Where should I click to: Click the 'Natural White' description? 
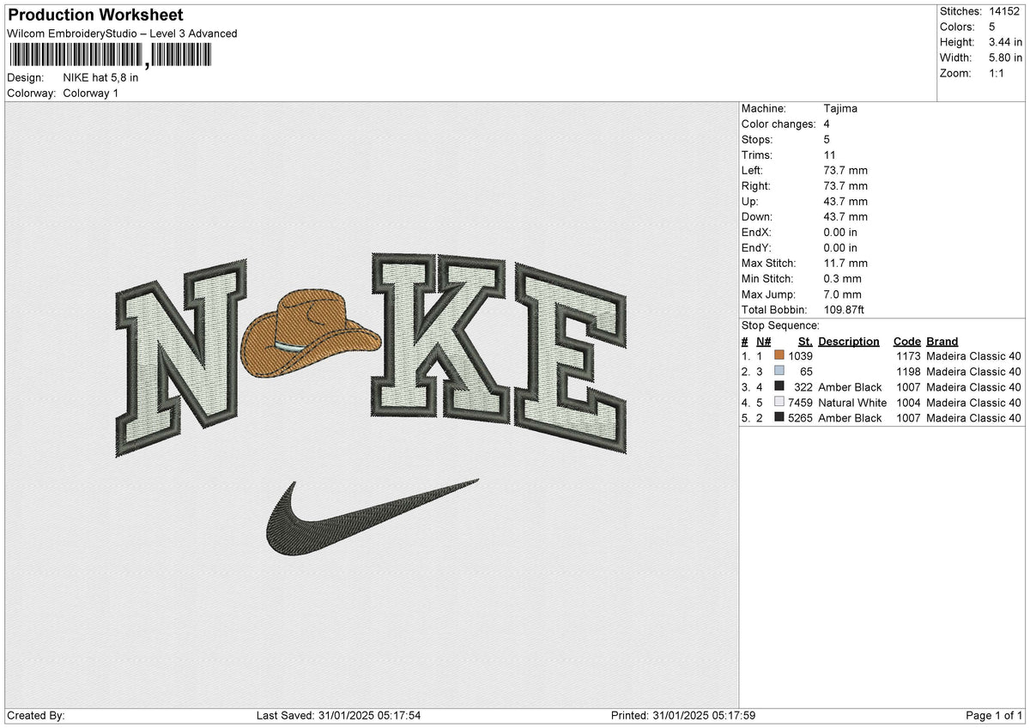click(x=852, y=402)
